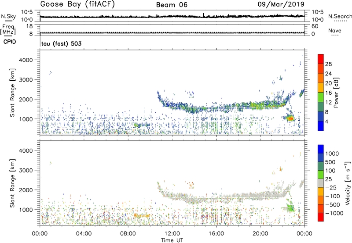352x243 pixels.
Task: Click the "Goose Bay (fitACF)" plot title
Action: pos(77,4)
